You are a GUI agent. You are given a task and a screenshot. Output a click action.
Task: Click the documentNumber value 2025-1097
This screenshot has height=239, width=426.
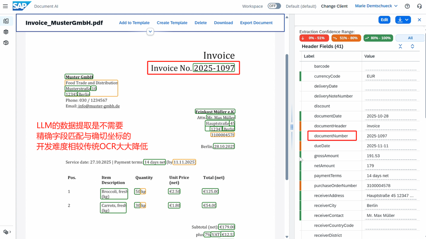(x=377, y=136)
